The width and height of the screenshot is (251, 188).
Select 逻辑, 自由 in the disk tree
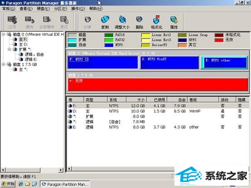point(34,54)
